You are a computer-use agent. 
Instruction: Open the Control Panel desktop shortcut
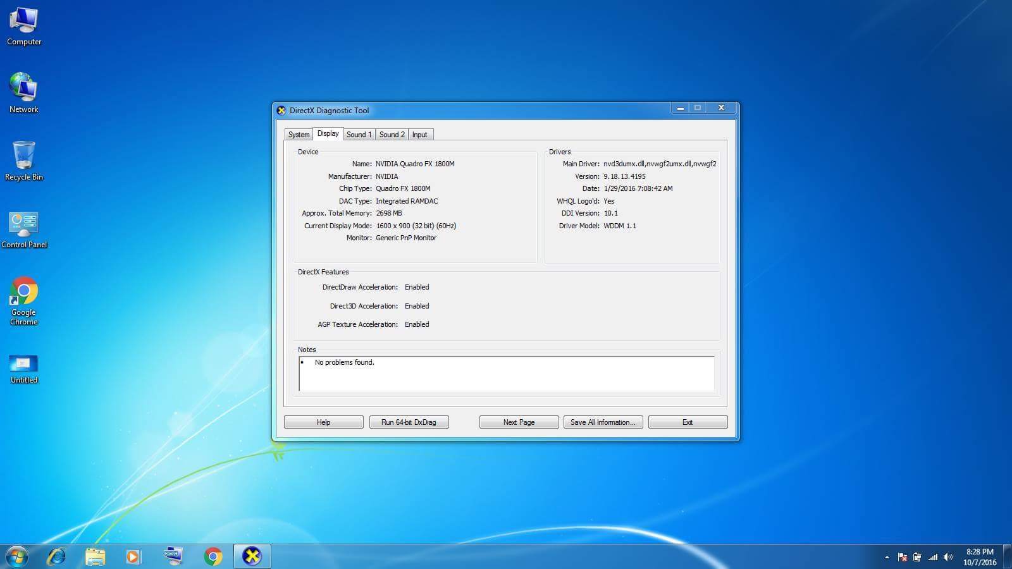24,229
